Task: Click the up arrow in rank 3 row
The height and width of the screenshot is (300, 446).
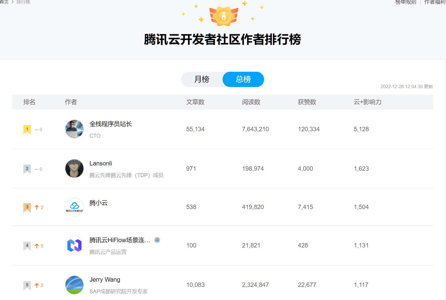Action: pyautogui.click(x=37, y=207)
